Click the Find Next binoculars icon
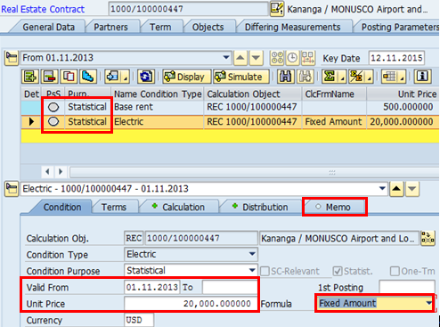Screen dimensions: 440x327 point(305,77)
